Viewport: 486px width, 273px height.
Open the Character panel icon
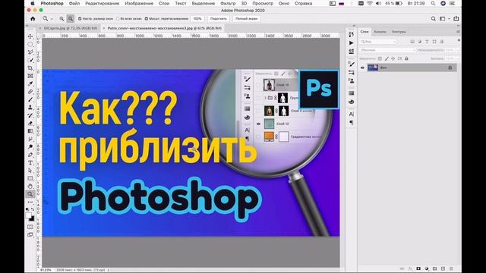[x=351, y=115]
